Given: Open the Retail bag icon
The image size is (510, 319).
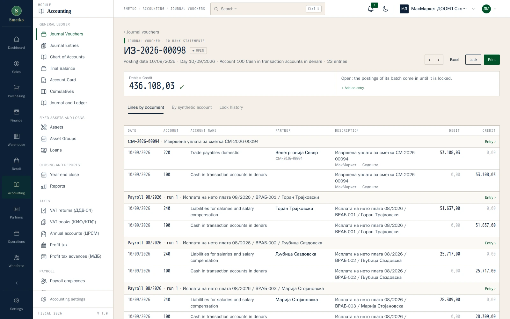Looking at the screenshot, I should [16, 164].
